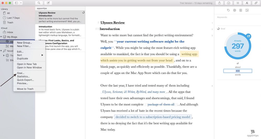
Task: Create a new sheet with compose icon
Action: click(x=48, y=3)
